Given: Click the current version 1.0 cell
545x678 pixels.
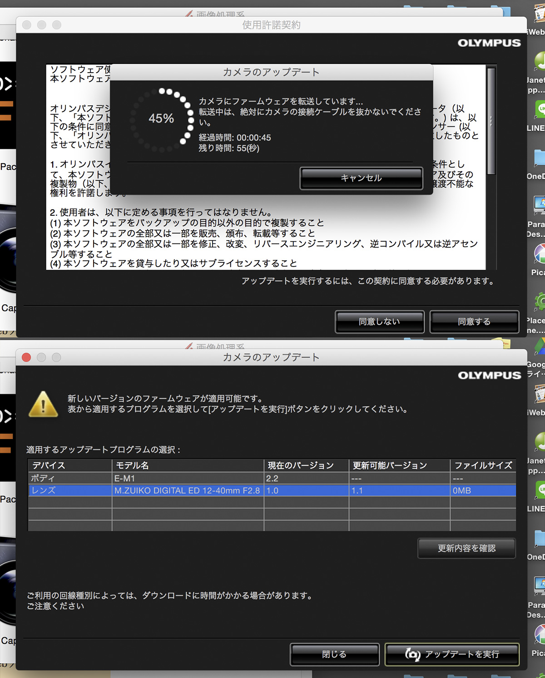Looking at the screenshot, I should [x=306, y=490].
